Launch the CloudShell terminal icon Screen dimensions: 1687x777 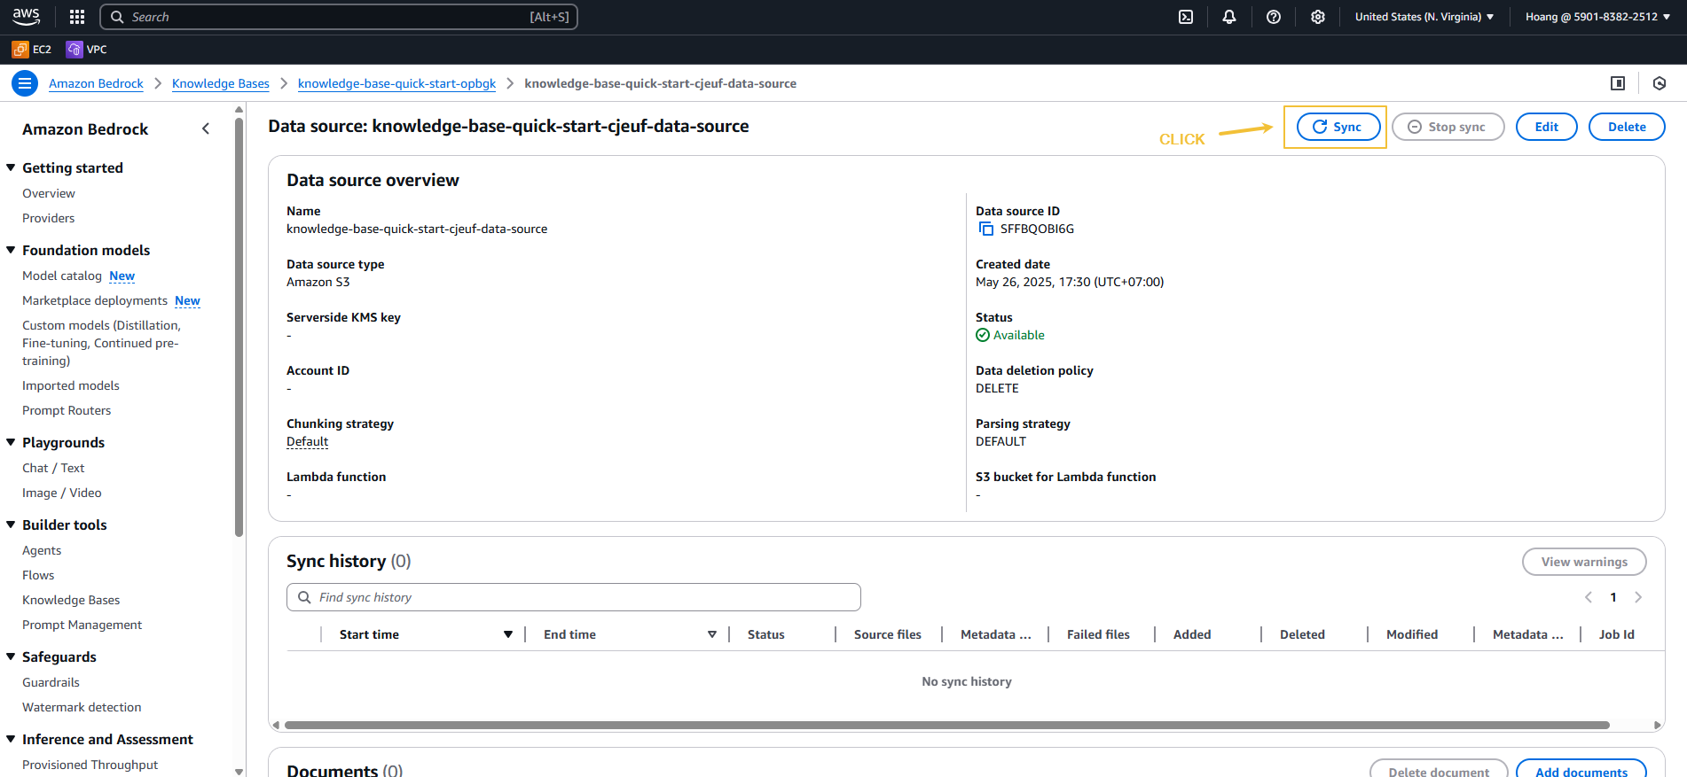coord(1186,17)
